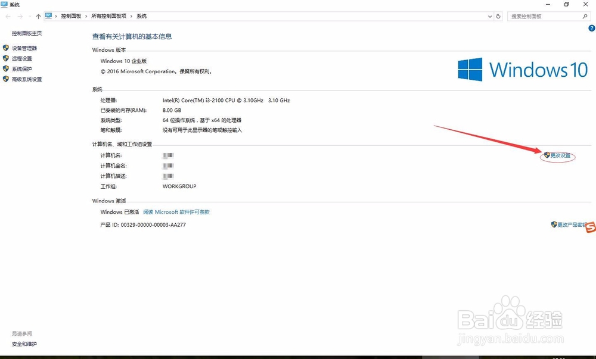Select the Windows 10 企业版 text

[x=123, y=61]
